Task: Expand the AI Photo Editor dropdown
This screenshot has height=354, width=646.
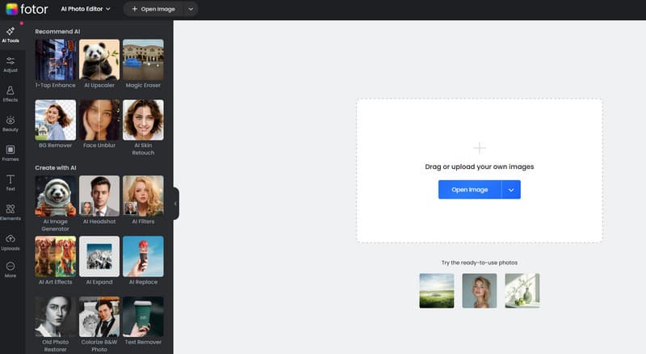Action: (86, 10)
